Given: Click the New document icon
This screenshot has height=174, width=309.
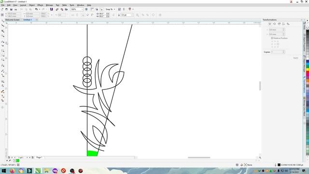Looking at the screenshot, I should click(2, 9).
